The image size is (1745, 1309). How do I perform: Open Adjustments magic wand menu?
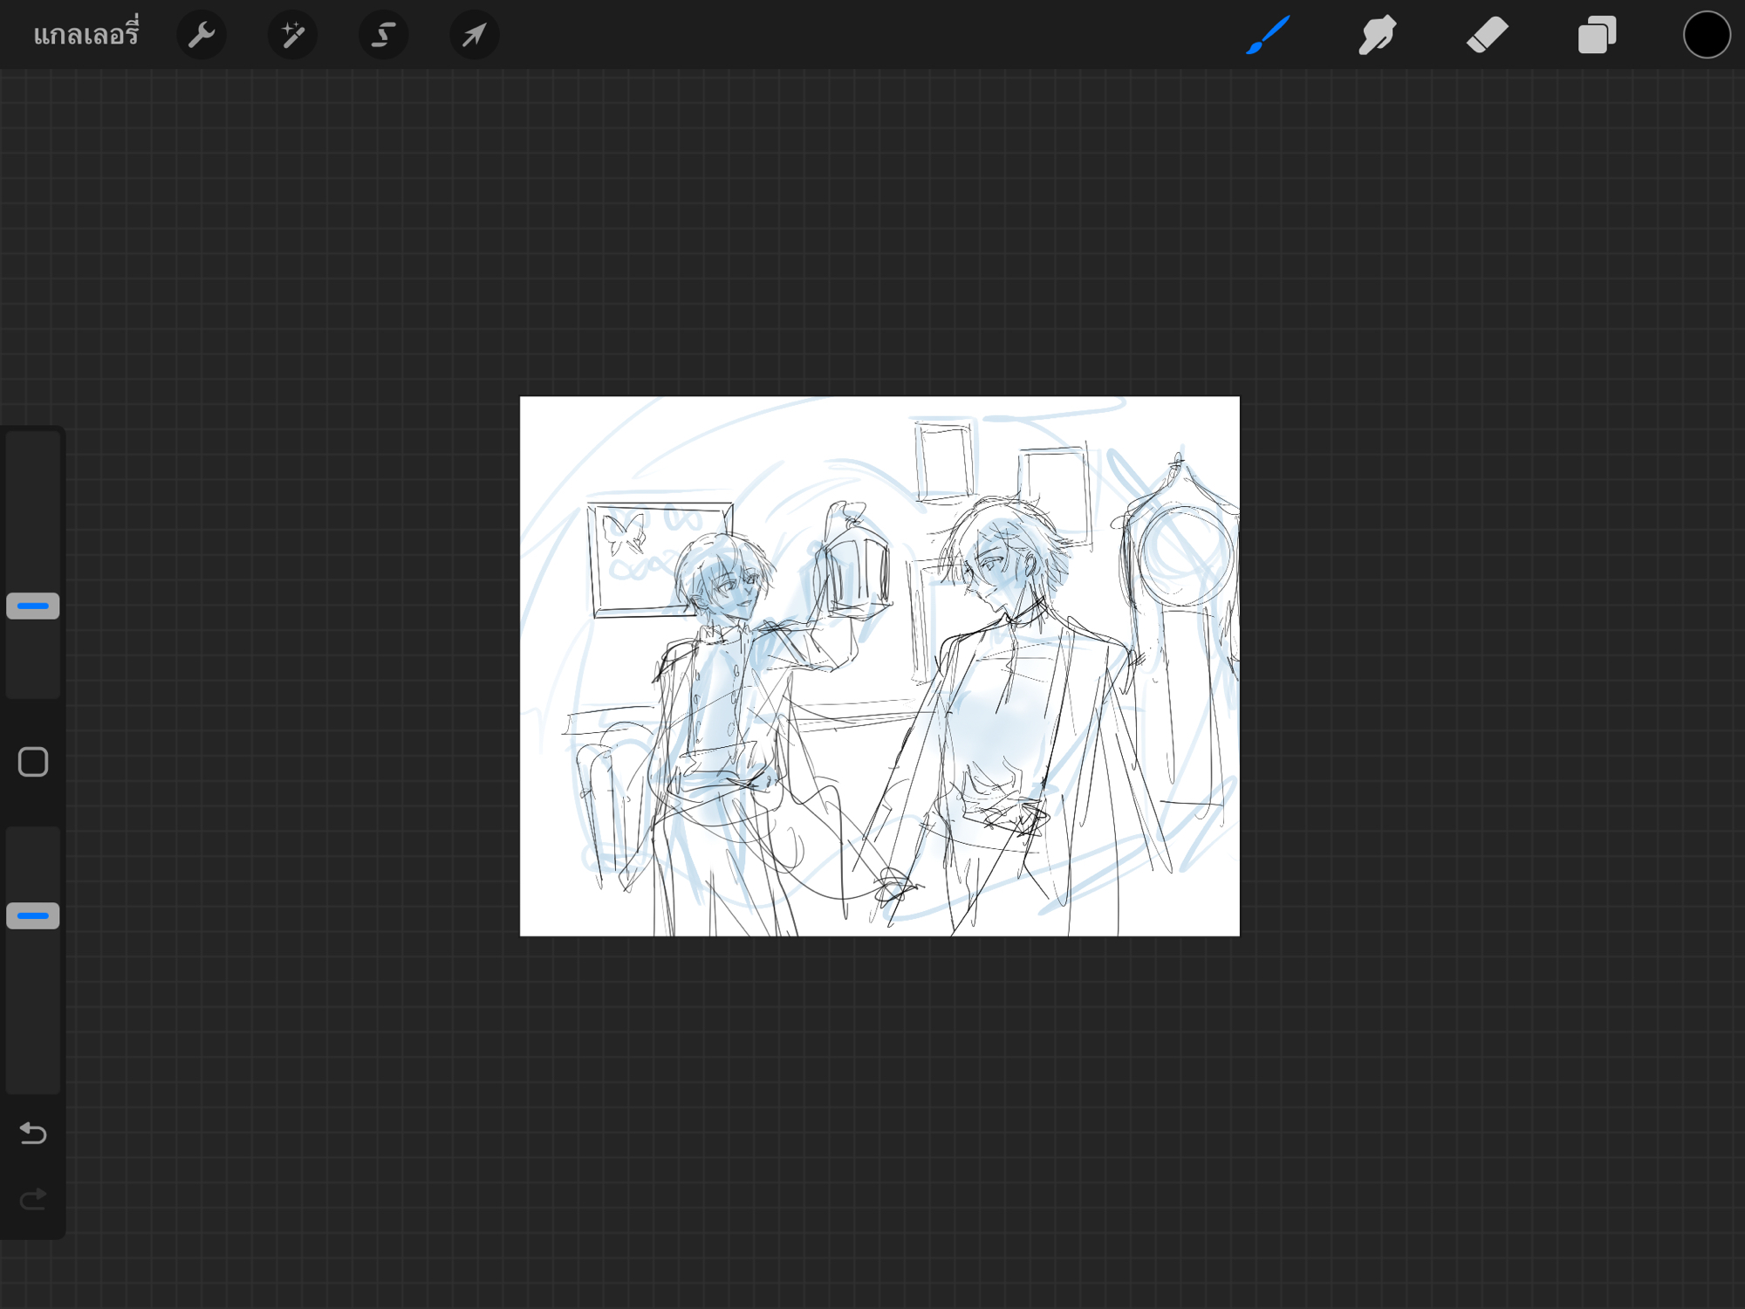point(292,35)
